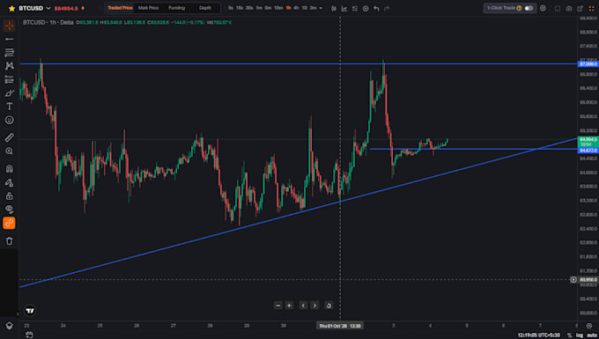
Task: Click the 87,099.0 blue price label
Action: click(x=588, y=63)
